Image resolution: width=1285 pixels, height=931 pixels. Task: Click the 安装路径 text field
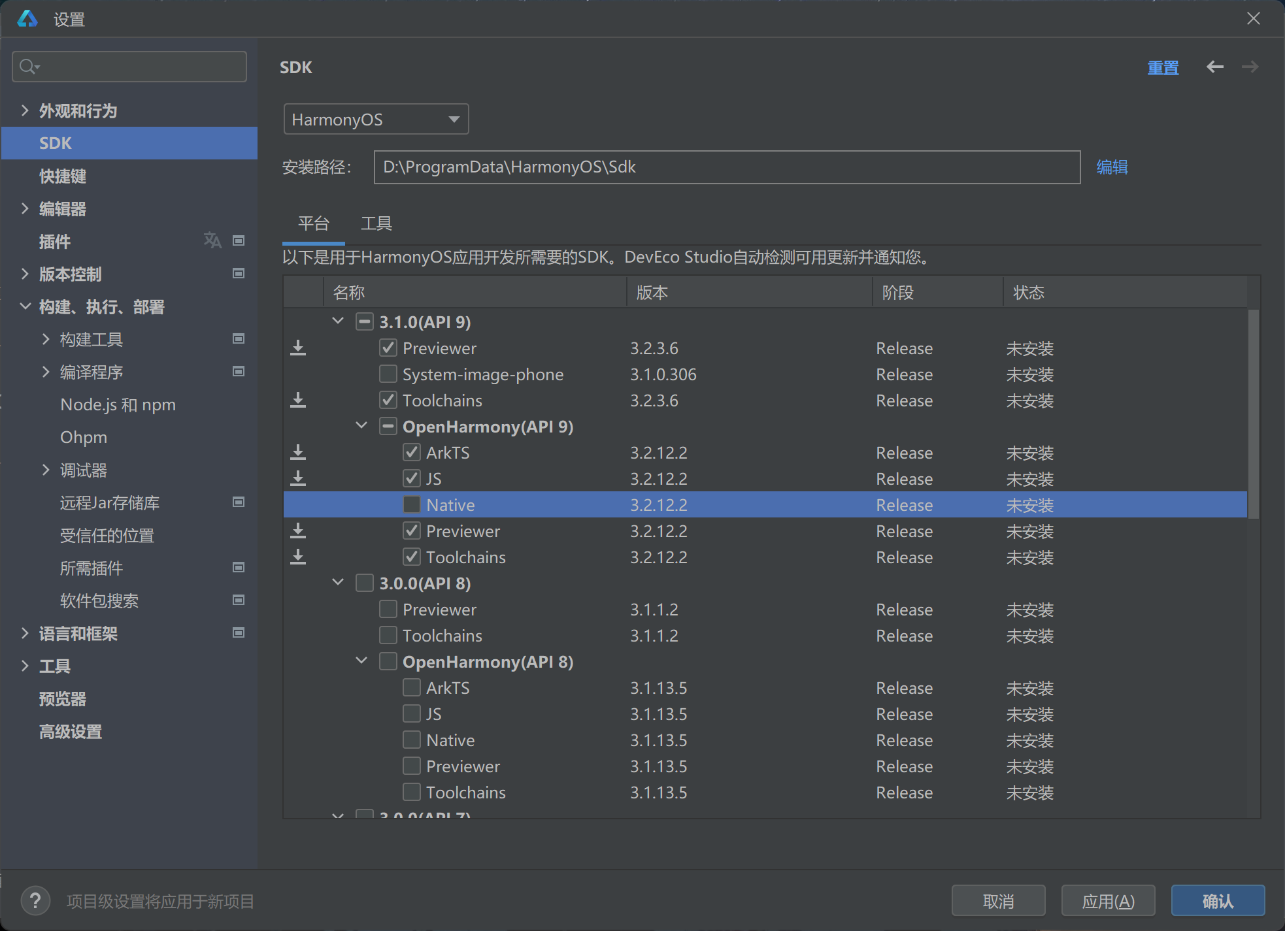tap(727, 167)
